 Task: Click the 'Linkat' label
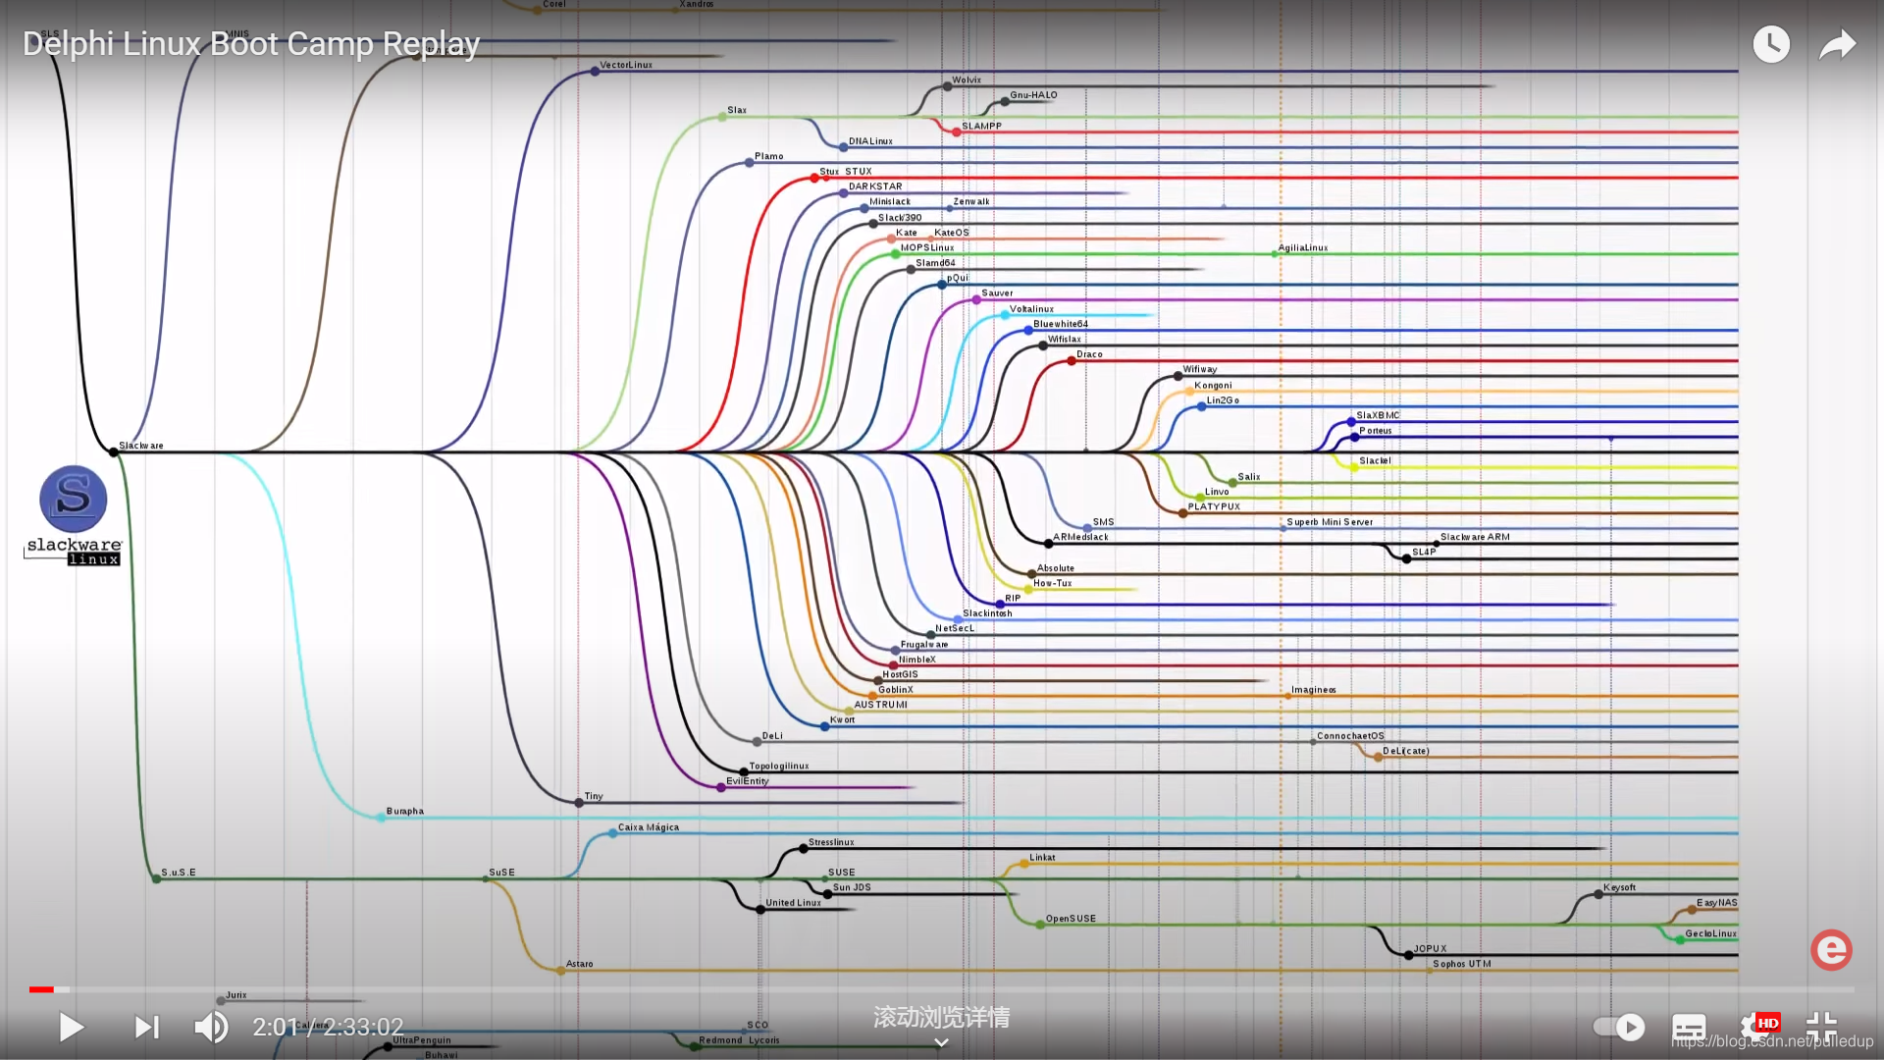pyautogui.click(x=1042, y=857)
